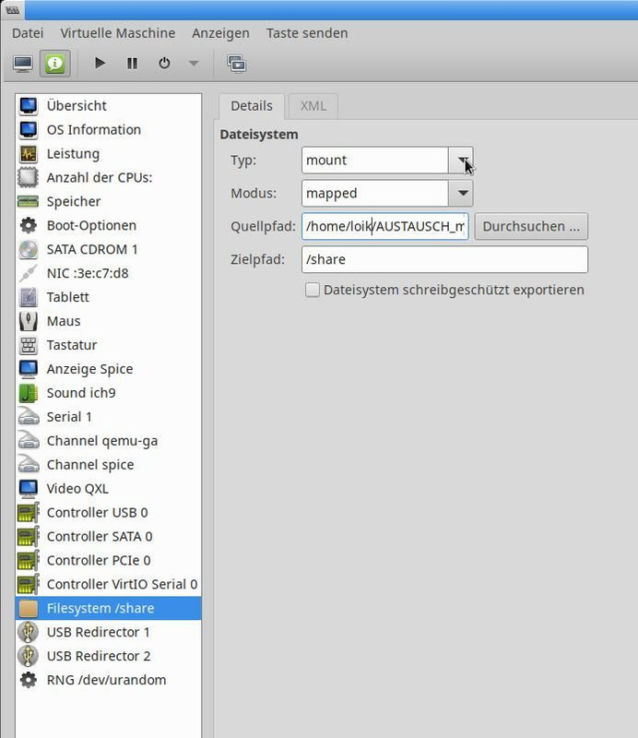This screenshot has height=738, width=638.
Task: Open the Taste senden menu
Action: coord(307,33)
